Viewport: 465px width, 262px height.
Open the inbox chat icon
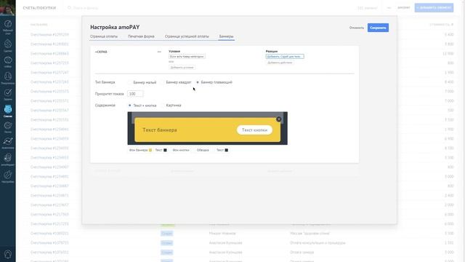point(8,62)
